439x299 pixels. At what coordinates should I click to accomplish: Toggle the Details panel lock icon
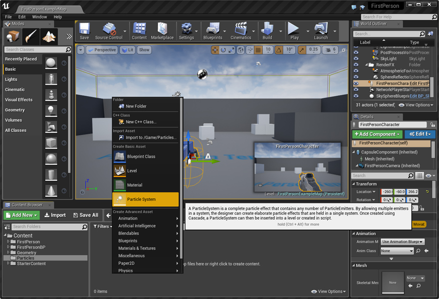433,125
